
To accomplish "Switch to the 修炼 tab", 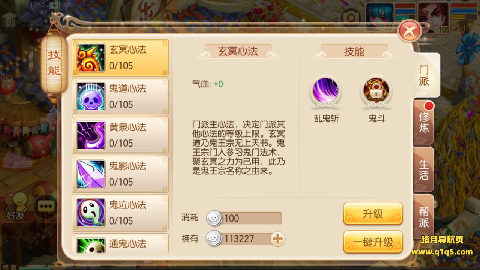I will 424,122.
